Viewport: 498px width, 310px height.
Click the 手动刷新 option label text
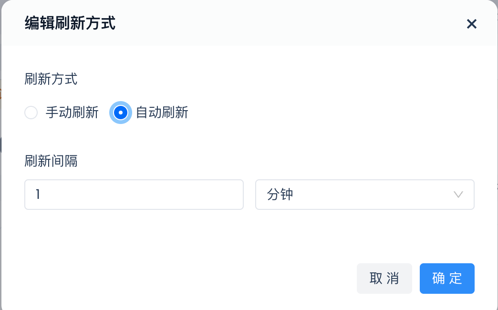pos(72,113)
